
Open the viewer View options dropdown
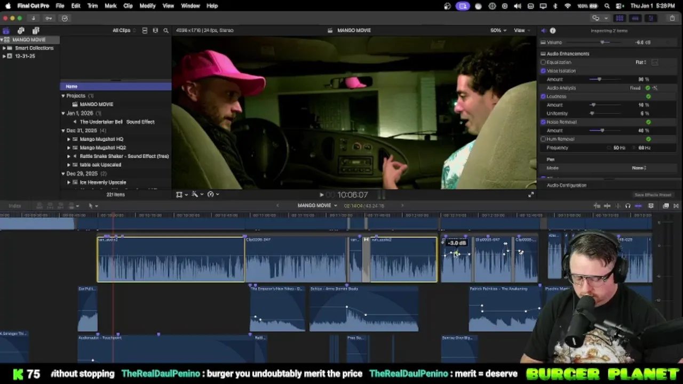521,30
